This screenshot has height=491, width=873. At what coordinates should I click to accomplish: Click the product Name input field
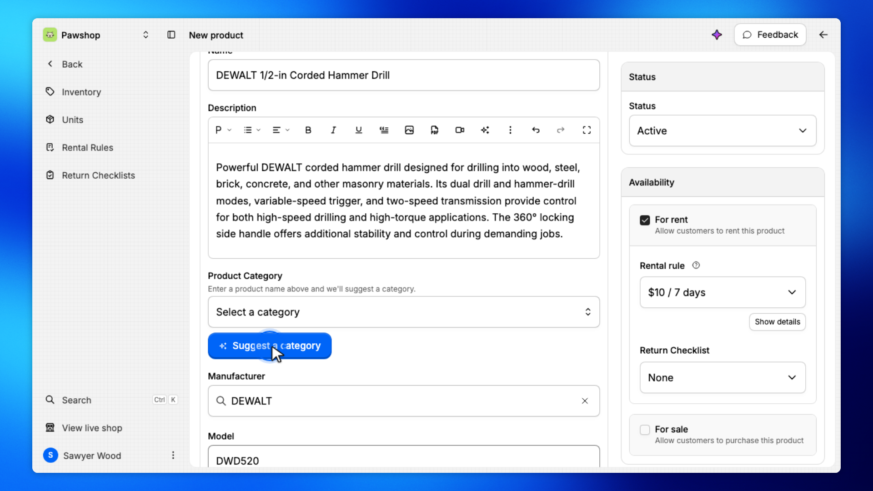tap(404, 75)
